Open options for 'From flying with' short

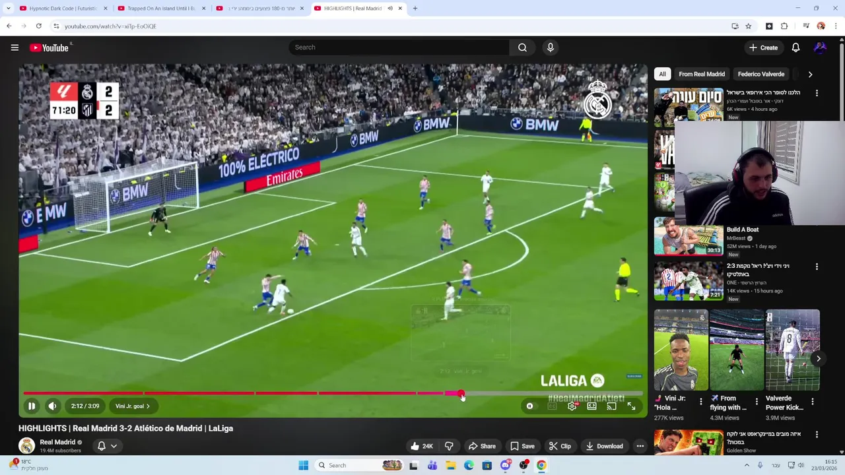click(757, 401)
